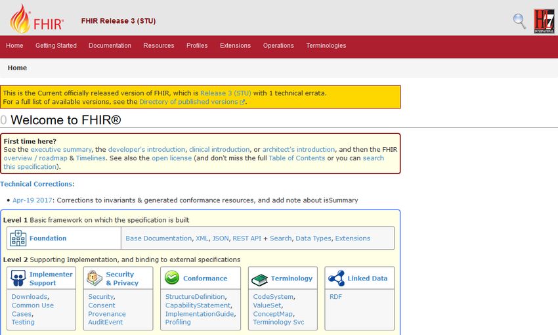
Task: Open the Testing link
Action: click(23, 322)
